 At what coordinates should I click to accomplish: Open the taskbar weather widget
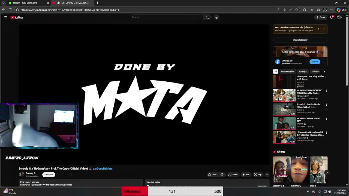pyautogui.click(x=10, y=192)
